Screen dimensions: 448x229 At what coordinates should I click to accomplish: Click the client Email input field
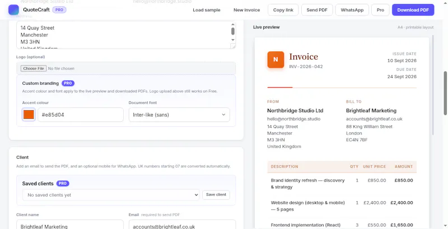pos(182,225)
